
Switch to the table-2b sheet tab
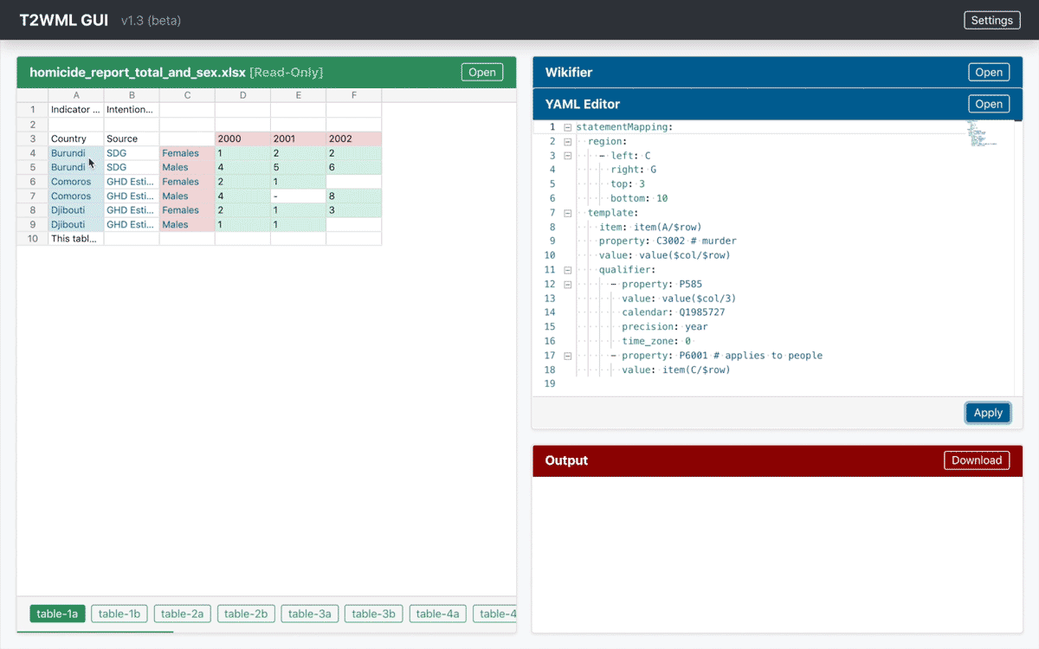point(246,614)
